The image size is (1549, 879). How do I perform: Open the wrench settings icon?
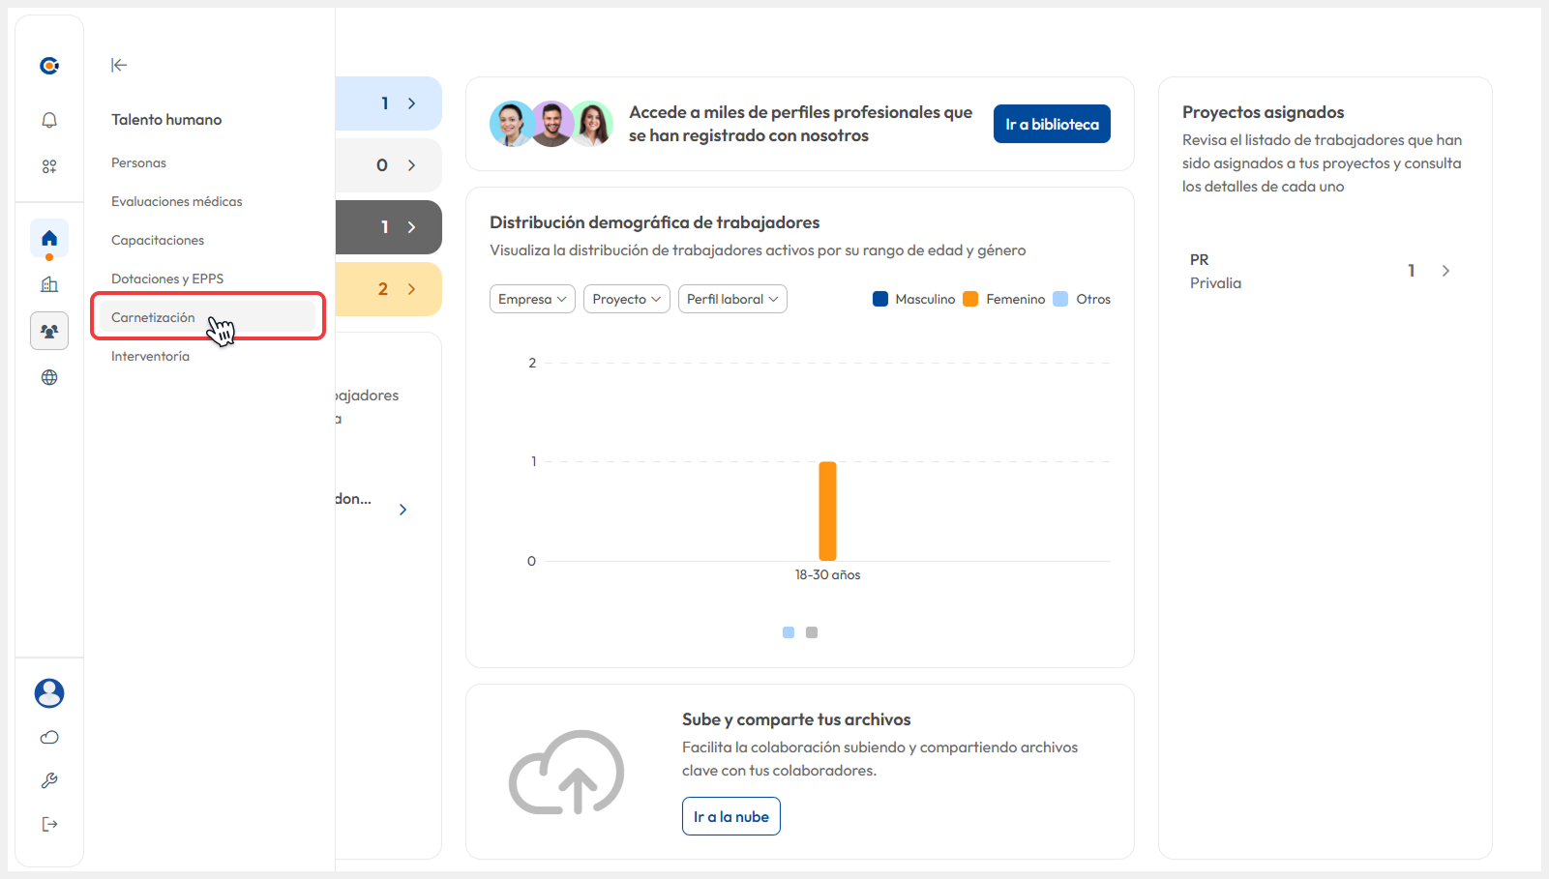(49, 780)
